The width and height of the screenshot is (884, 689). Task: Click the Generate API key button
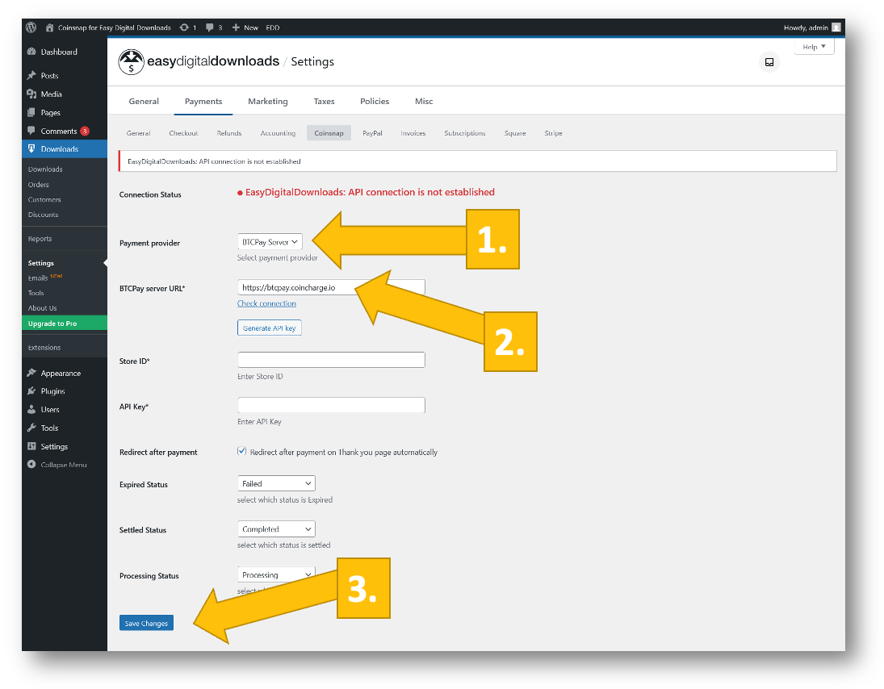coord(270,328)
